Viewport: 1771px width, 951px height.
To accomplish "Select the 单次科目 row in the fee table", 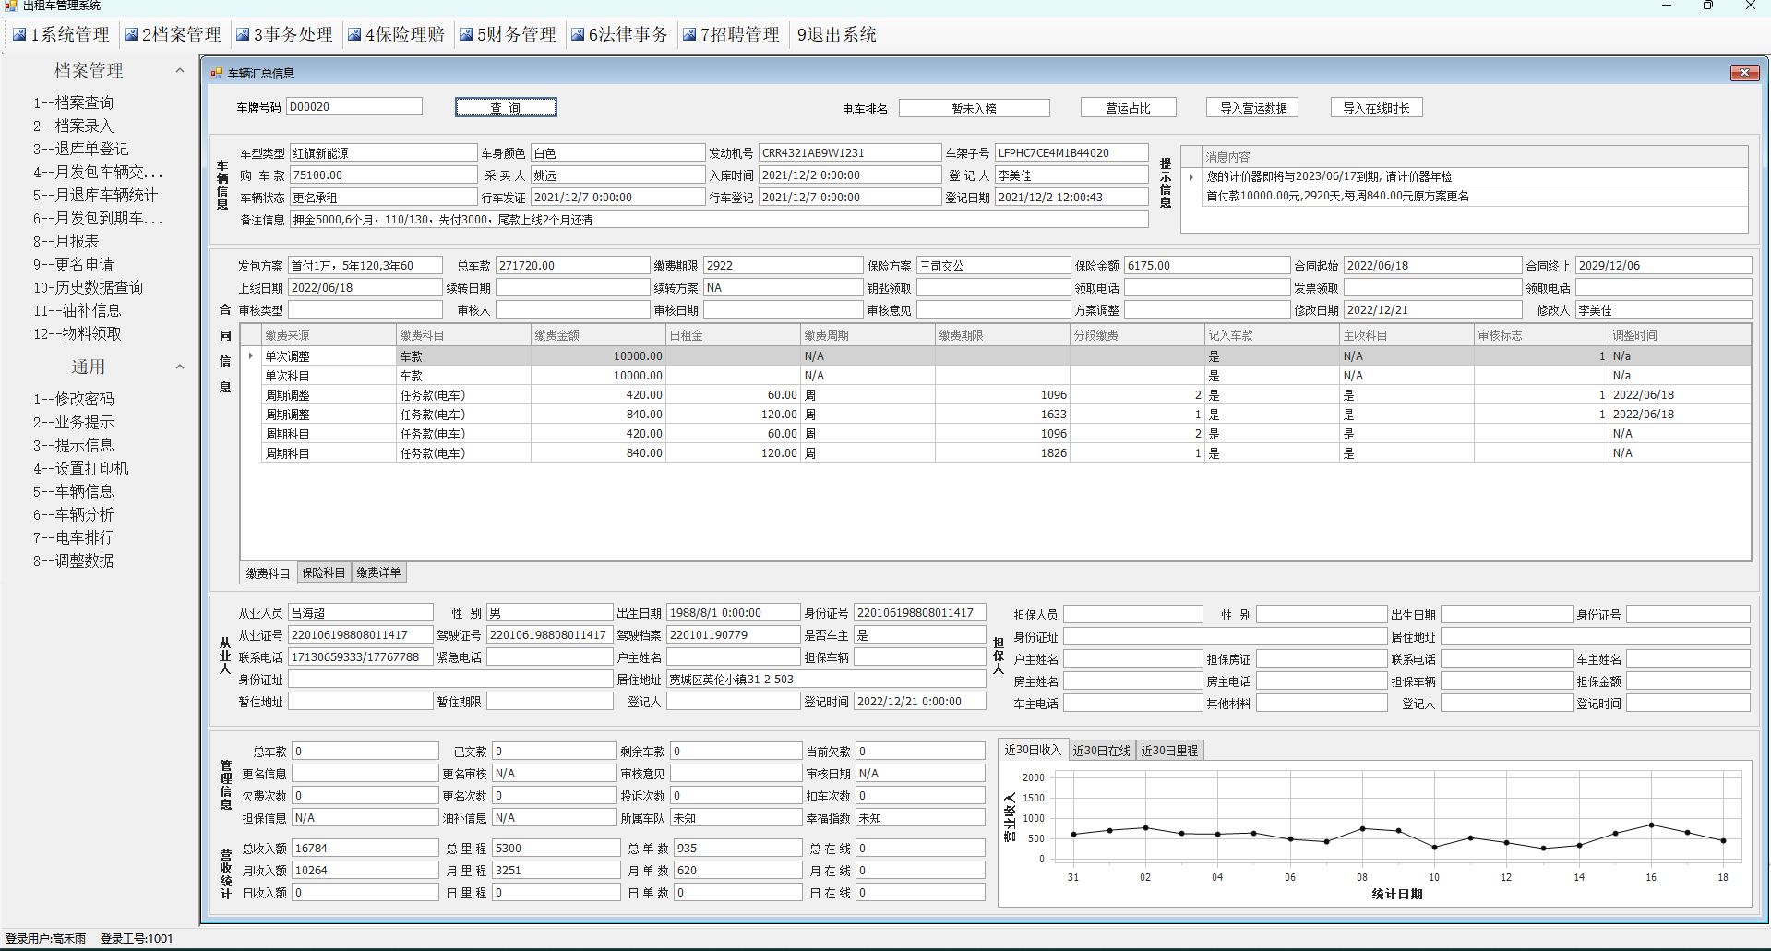I will tap(996, 375).
